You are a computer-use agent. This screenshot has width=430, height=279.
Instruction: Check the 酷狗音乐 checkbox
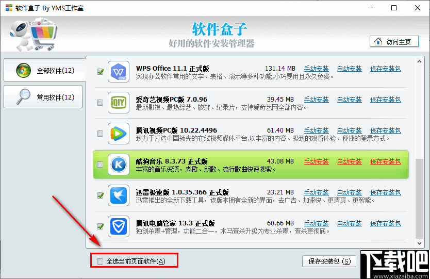pos(100,165)
